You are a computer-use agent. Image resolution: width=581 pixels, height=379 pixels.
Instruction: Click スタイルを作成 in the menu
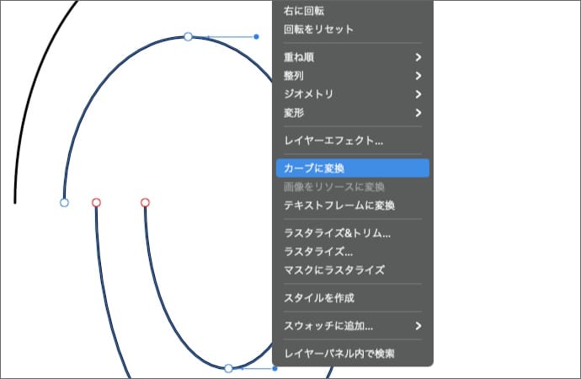tap(319, 298)
